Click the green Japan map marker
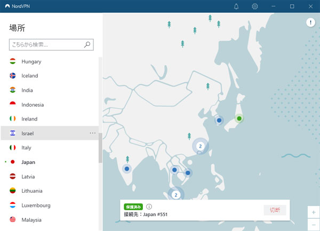This screenshot has height=231, width=320. [239, 118]
